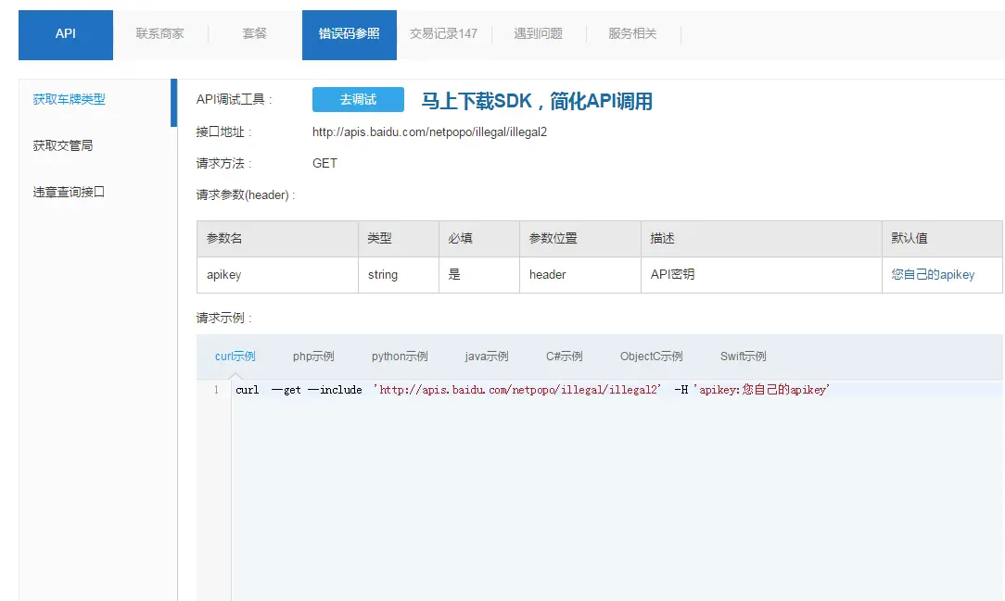1005x601 pixels.
Task: Select the curl示例 code tab
Action: (x=235, y=357)
